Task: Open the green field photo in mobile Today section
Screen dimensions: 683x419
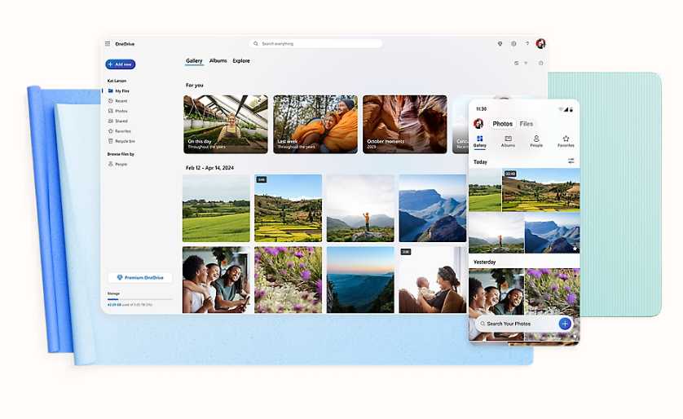Action: [x=485, y=190]
